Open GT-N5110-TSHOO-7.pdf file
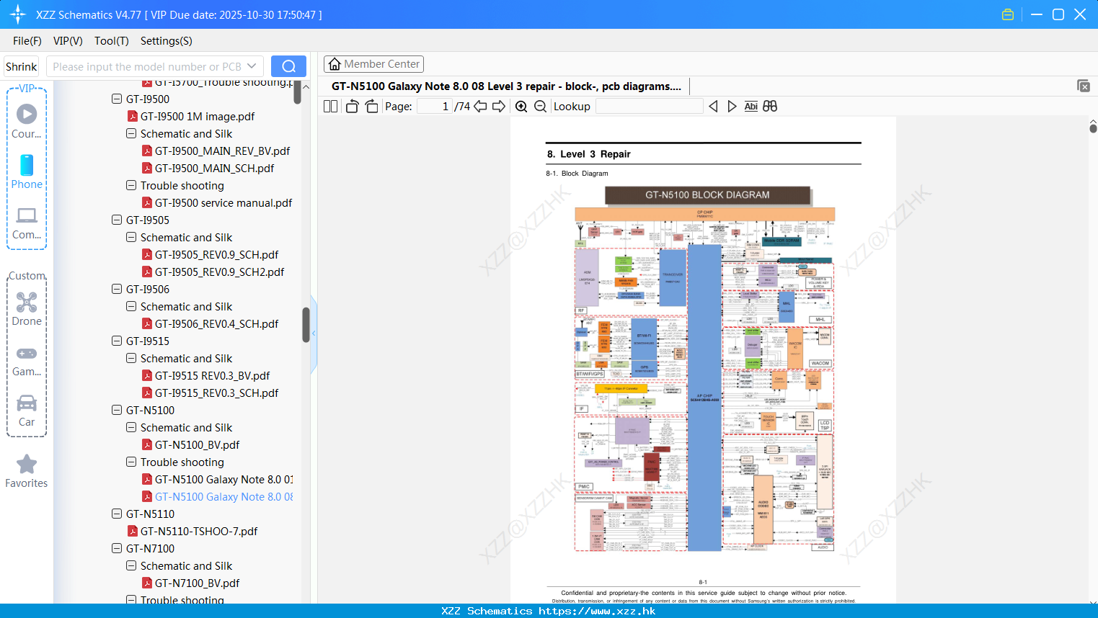The height and width of the screenshot is (618, 1098). coord(192,532)
